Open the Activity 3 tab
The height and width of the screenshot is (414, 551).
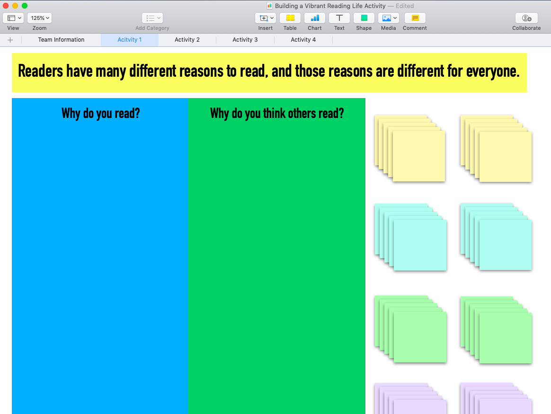[x=245, y=40]
